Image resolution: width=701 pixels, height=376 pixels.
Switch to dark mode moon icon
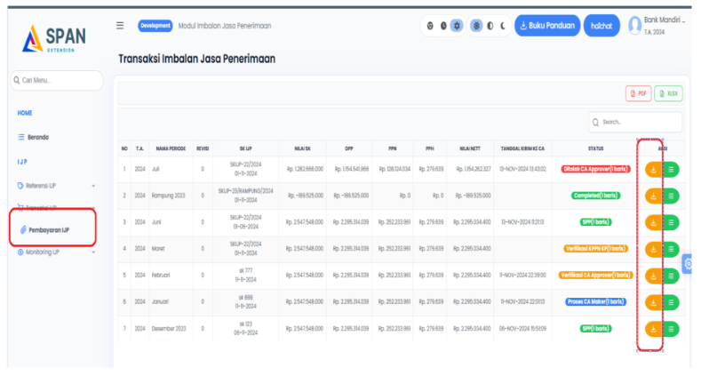tap(502, 26)
